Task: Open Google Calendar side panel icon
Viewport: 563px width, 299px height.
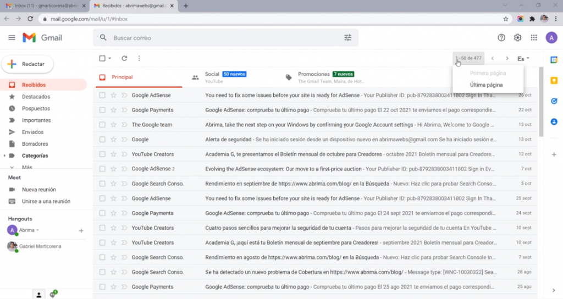Action: pos(554,60)
